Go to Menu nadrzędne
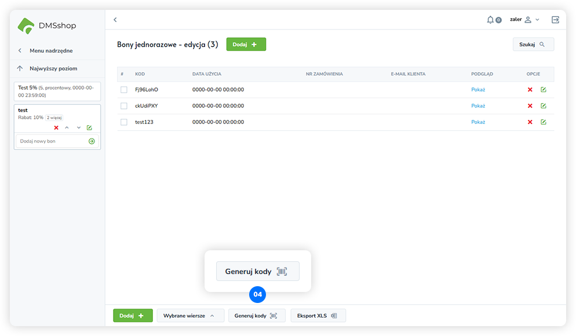The height and width of the screenshot is (336, 576). [x=51, y=50]
